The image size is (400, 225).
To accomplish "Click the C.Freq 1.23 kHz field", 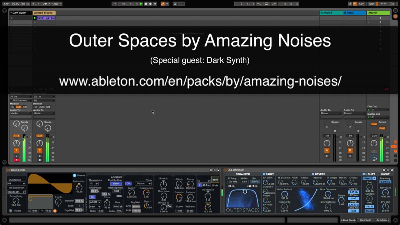I will pyautogui.click(x=232, y=182).
